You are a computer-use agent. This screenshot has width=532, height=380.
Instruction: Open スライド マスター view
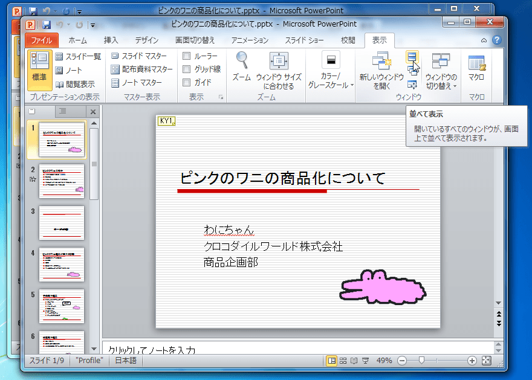[139, 56]
